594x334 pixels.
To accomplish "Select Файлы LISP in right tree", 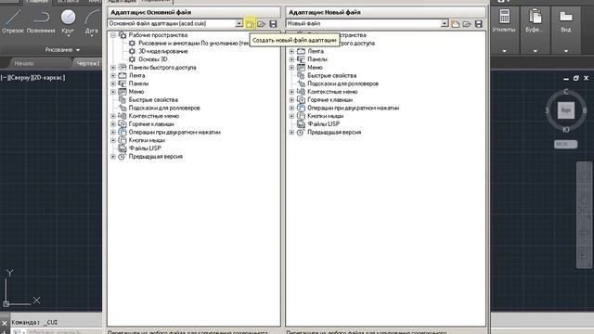I will tap(324, 123).
